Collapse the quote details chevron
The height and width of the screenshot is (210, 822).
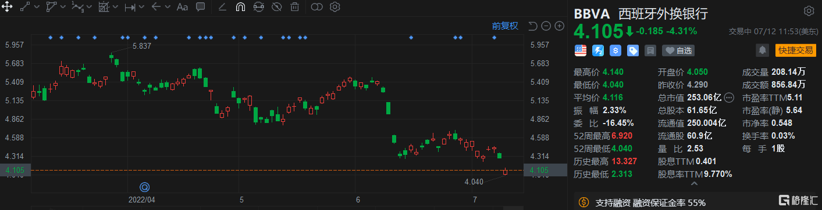693,184
